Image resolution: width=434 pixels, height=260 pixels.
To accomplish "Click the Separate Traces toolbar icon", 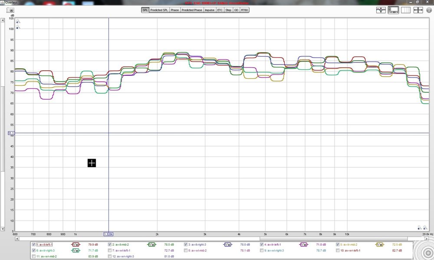I will click(x=381, y=10).
